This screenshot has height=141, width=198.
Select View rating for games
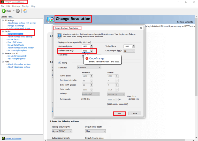17,59
